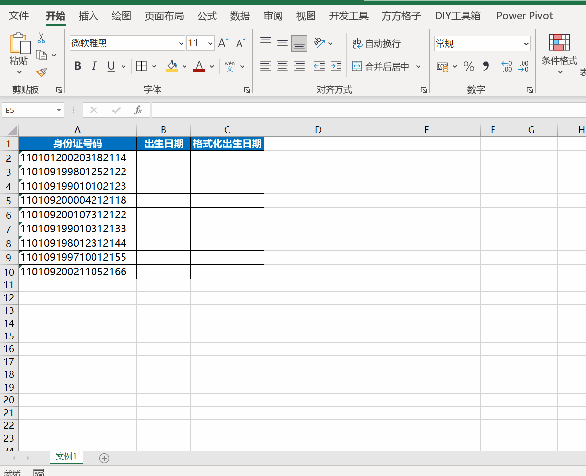Select column A header

77,130
